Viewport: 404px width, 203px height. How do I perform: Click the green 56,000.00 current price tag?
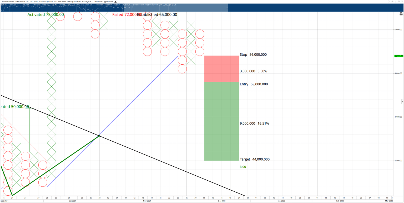point(399,56)
